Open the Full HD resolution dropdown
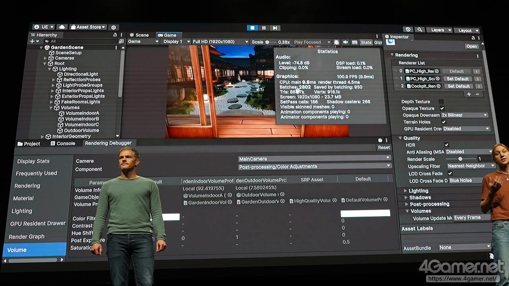This screenshot has height=286, width=509. [x=220, y=42]
